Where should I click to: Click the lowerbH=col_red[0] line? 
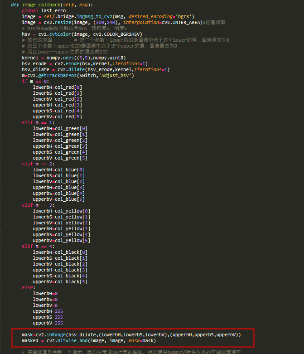tap(58, 87)
